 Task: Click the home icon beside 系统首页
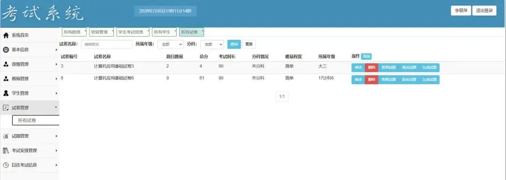[x=6, y=35]
